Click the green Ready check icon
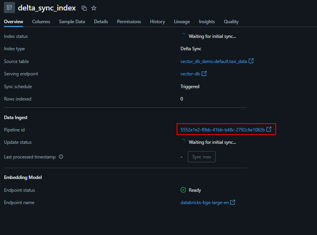Screen dimensions: 317x235 click(x=183, y=190)
